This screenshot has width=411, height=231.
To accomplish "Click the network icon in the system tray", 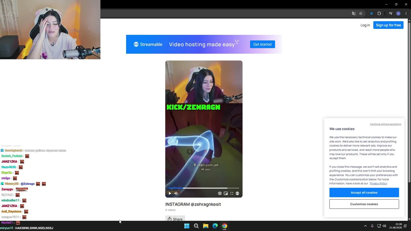I will (379, 226).
